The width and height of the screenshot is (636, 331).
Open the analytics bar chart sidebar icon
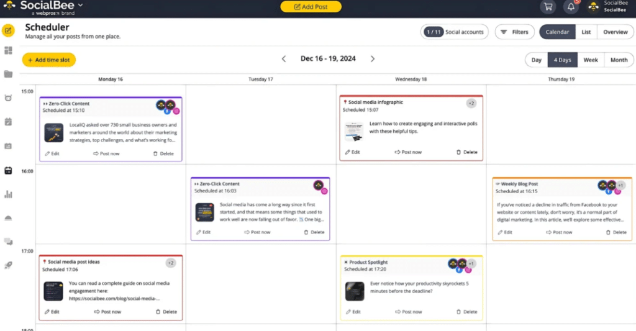(8, 194)
